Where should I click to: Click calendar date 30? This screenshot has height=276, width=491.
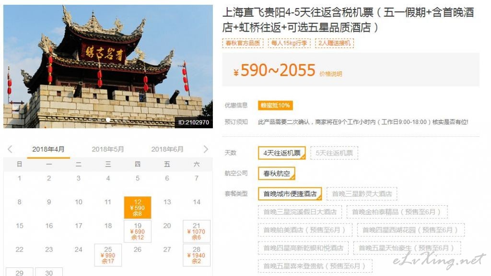click(49, 272)
